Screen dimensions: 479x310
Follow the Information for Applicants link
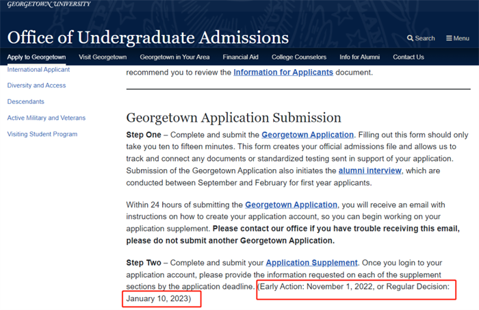click(283, 73)
